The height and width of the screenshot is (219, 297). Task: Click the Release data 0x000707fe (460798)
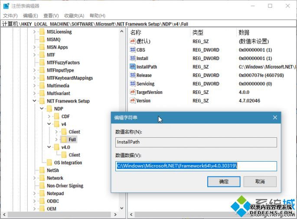[x=261, y=75]
